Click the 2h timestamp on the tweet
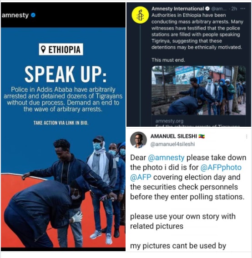 click(x=234, y=9)
